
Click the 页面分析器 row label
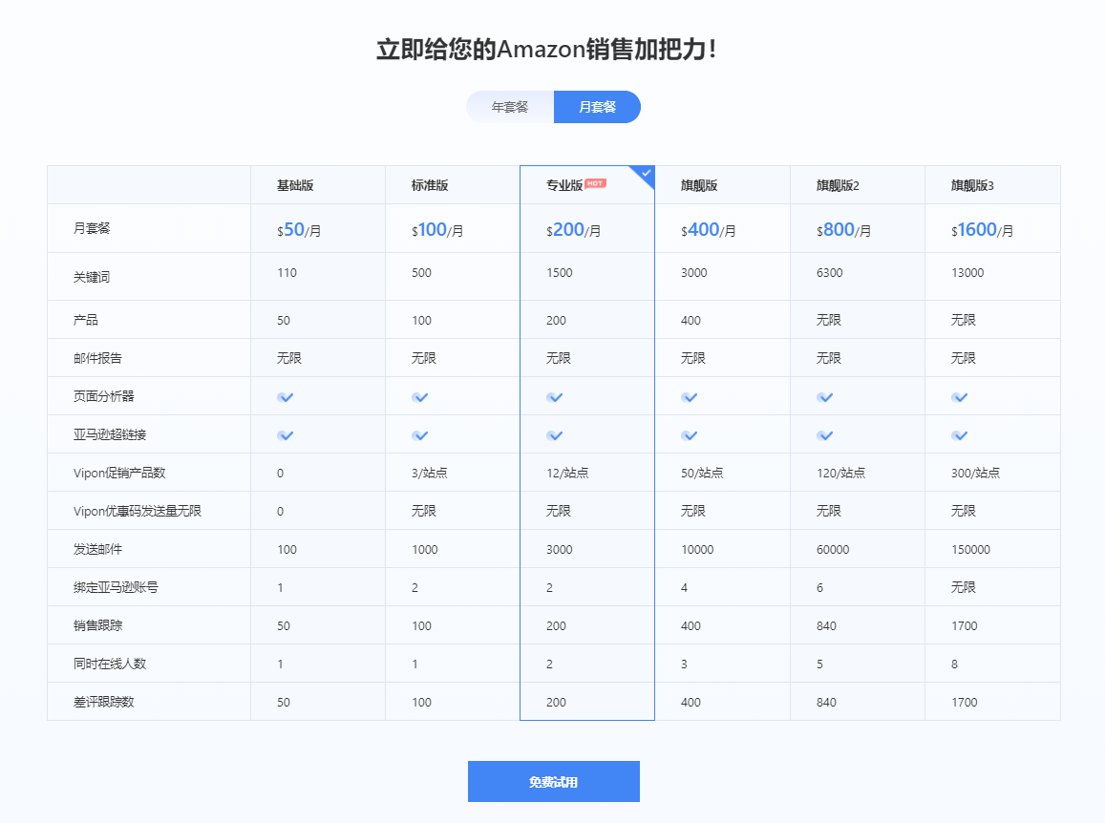103,396
